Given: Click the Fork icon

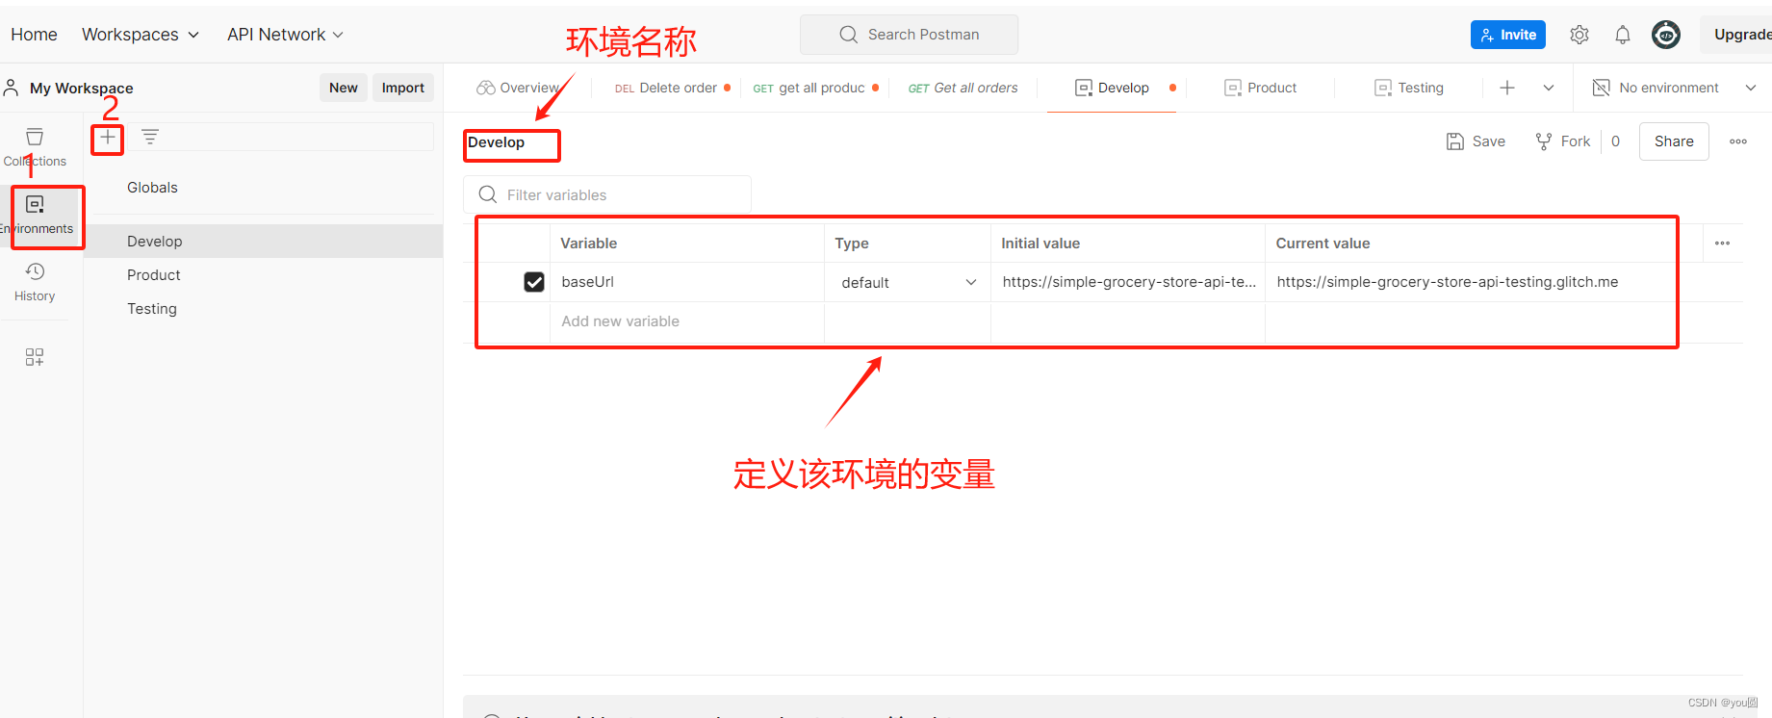Looking at the screenshot, I should pos(1544,141).
